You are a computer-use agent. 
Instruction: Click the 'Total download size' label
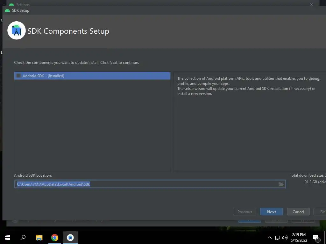308,175
